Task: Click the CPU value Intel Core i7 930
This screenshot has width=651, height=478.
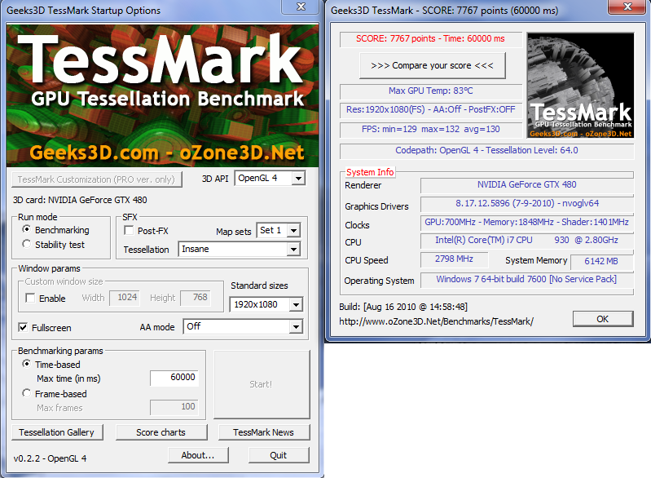Action: coord(527,241)
